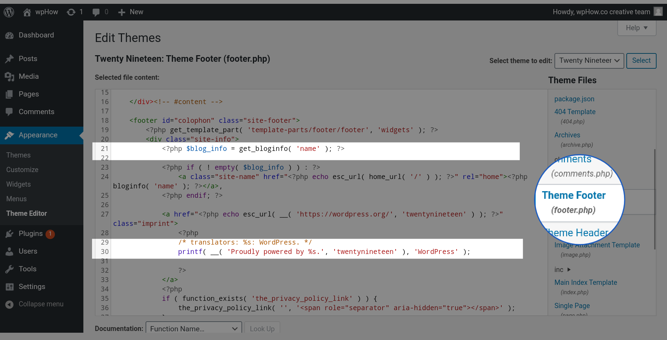Select Theme Editor submenu
667x340 pixels.
pos(26,213)
